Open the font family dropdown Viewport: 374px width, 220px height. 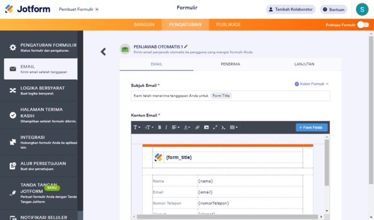click(137, 127)
